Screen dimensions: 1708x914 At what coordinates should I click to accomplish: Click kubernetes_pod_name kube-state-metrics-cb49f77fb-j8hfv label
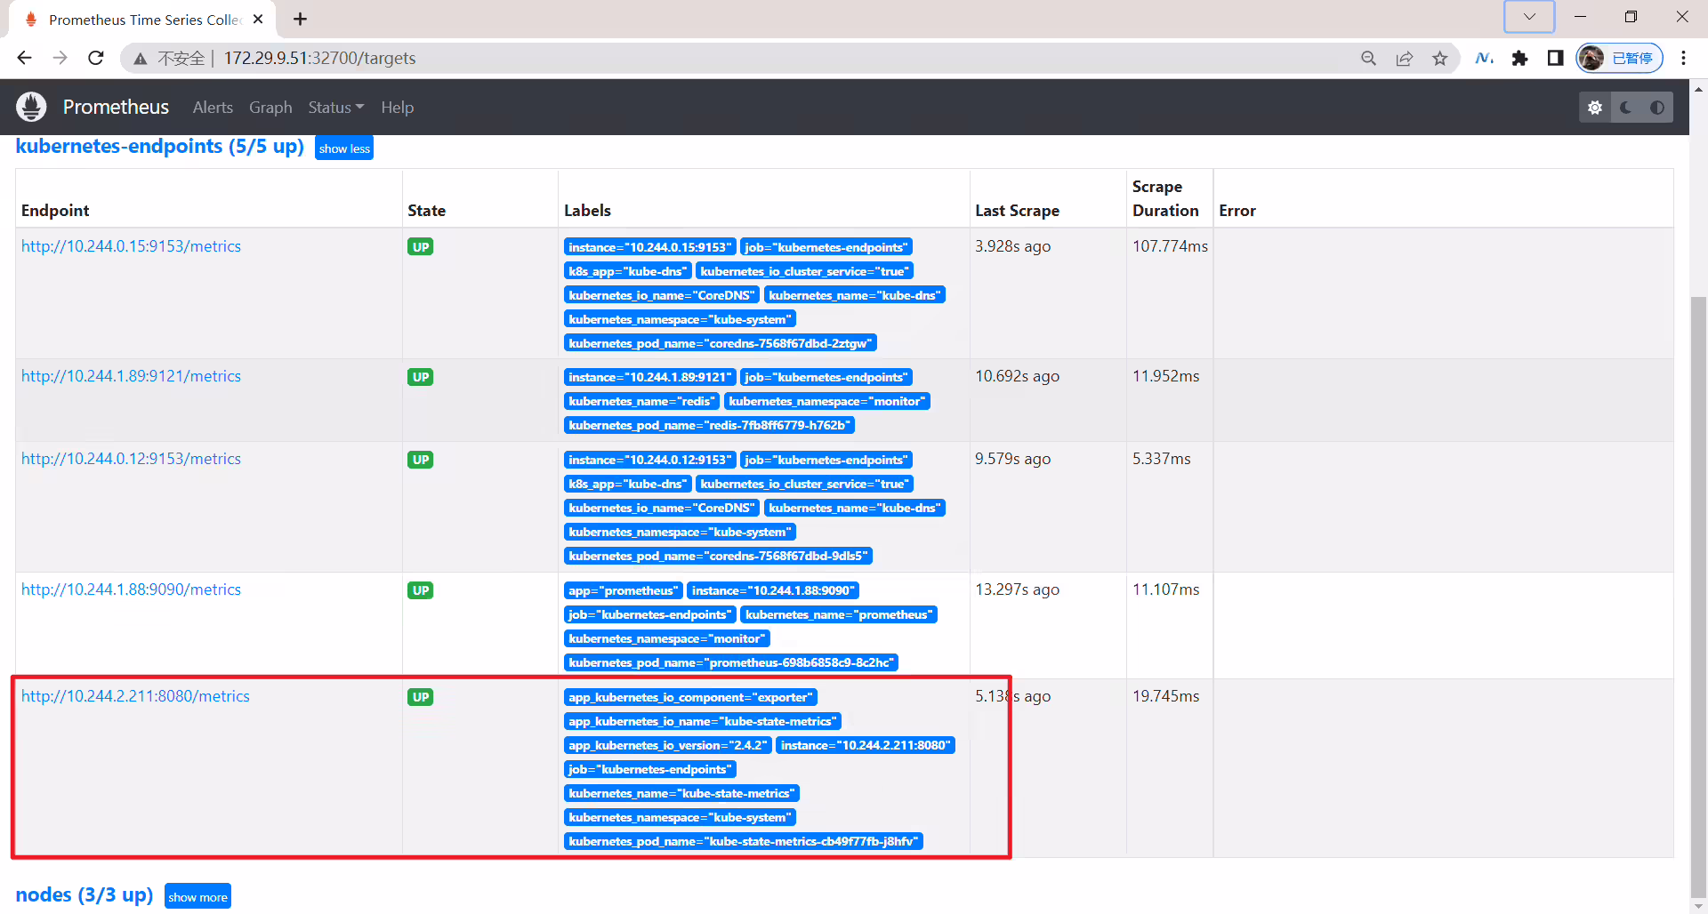coord(744,841)
